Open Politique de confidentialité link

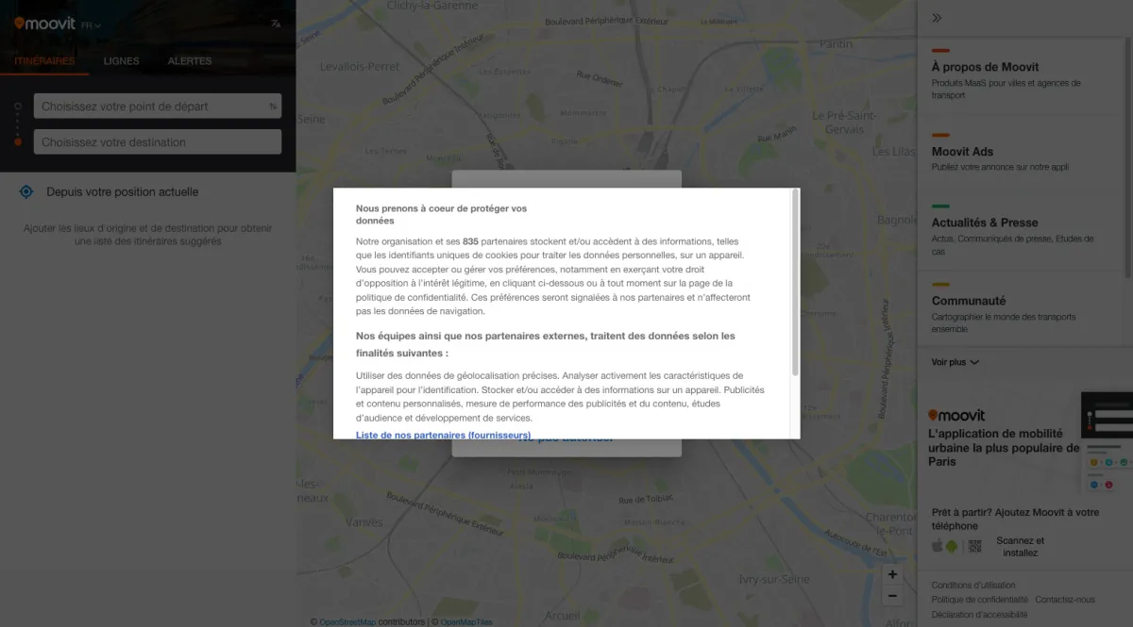tap(980, 600)
